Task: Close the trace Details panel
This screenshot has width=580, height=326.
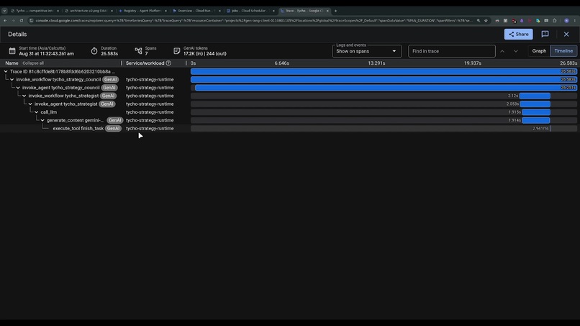Action: coord(566,34)
